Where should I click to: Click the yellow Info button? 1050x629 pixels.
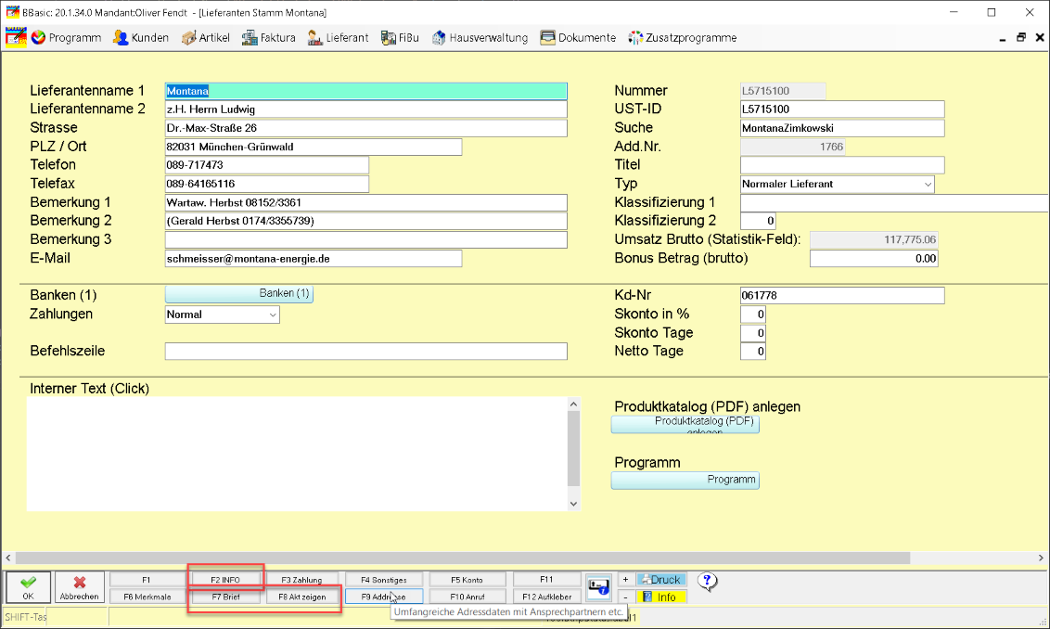pyautogui.click(x=661, y=597)
